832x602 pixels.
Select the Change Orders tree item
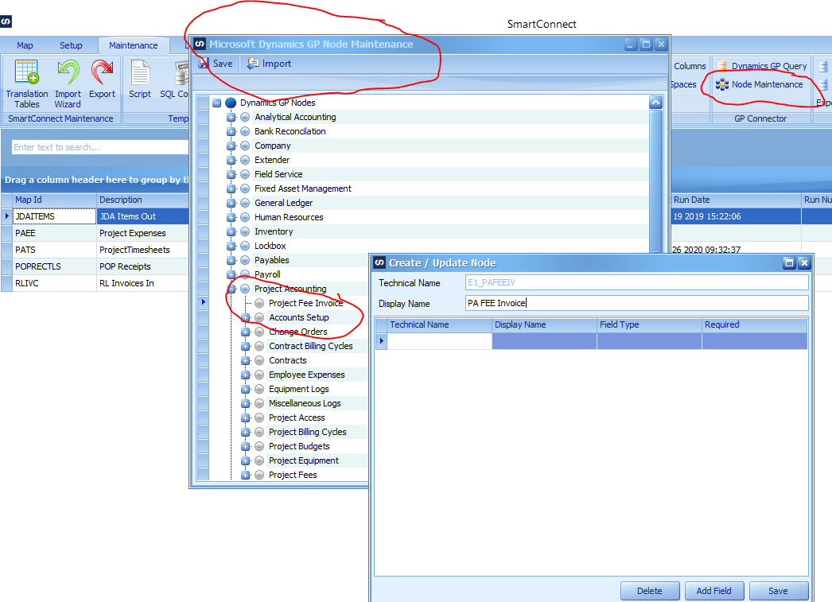[298, 332]
